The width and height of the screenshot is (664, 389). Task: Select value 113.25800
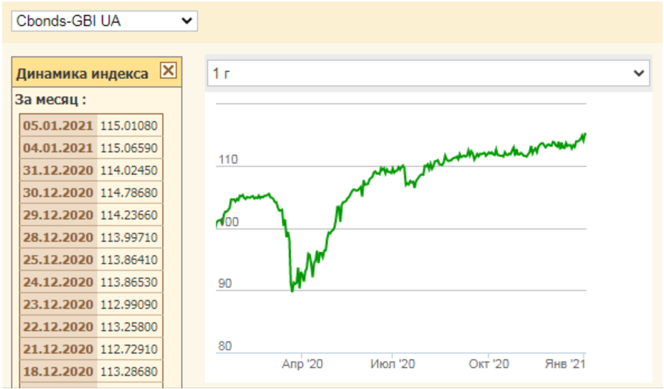tap(129, 327)
